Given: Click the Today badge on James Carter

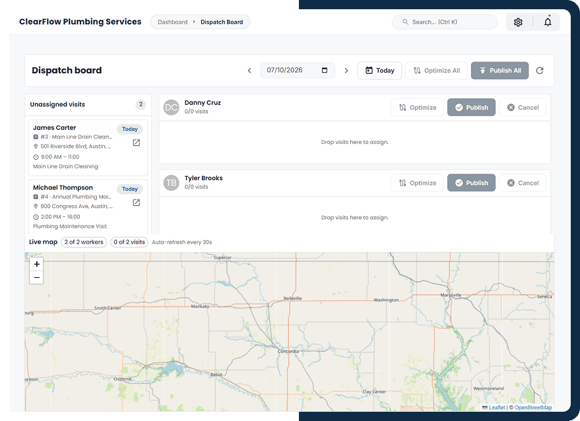Looking at the screenshot, I should [130, 129].
